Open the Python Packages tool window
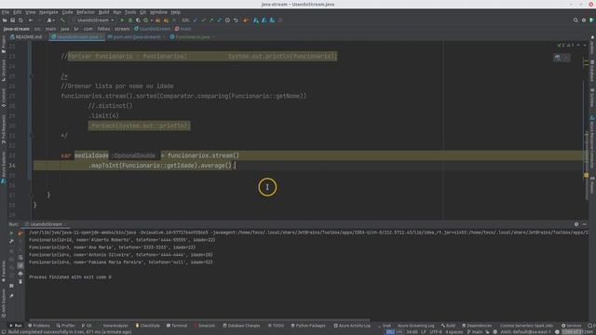 click(x=308, y=326)
